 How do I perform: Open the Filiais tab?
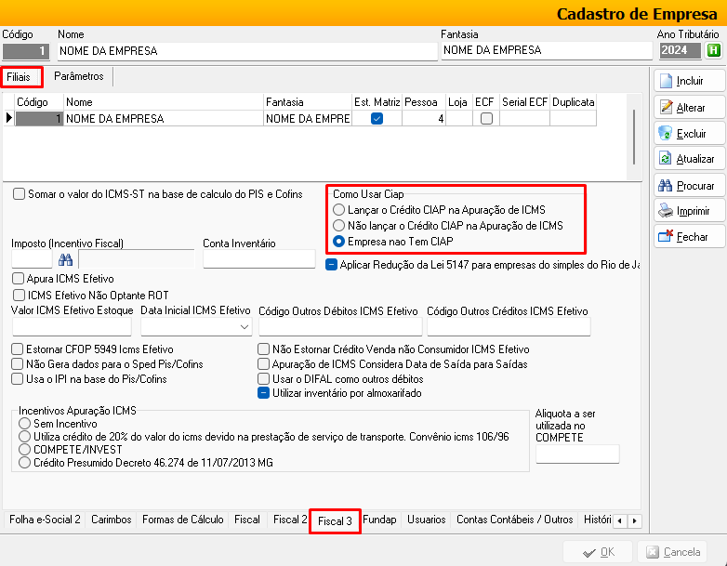pyautogui.click(x=19, y=77)
